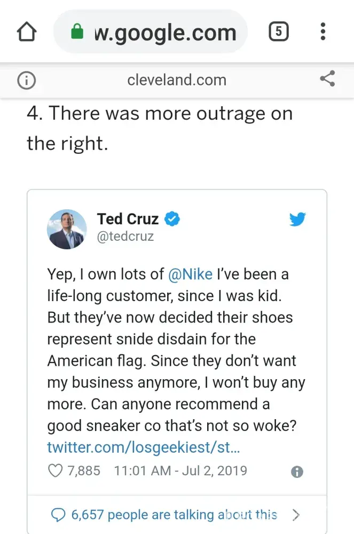Tap the share icon beside cleveland.com
Viewport: 354px width, 534px height.
[x=327, y=80]
